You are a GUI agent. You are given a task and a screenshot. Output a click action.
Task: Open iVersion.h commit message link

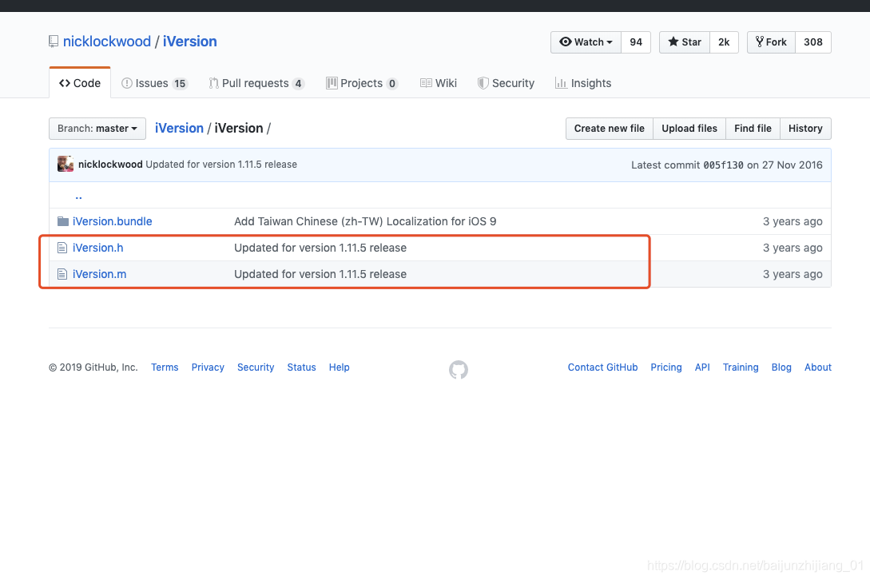tap(320, 248)
